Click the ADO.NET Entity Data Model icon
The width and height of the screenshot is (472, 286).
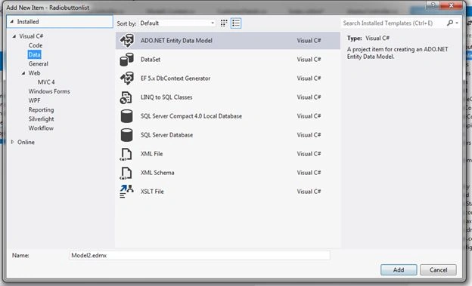127,41
